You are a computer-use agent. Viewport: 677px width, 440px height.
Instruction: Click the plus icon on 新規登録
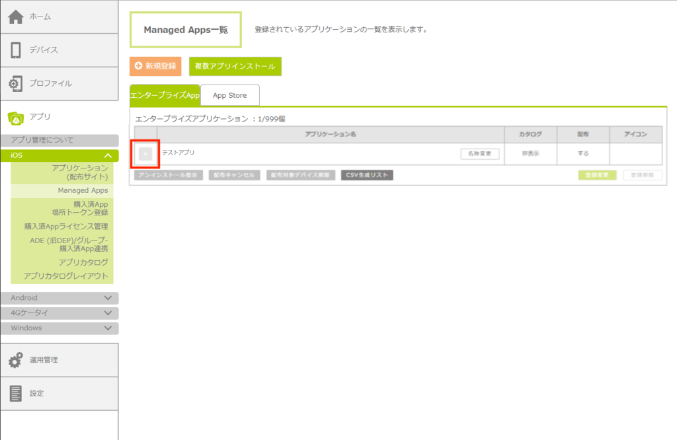(139, 66)
